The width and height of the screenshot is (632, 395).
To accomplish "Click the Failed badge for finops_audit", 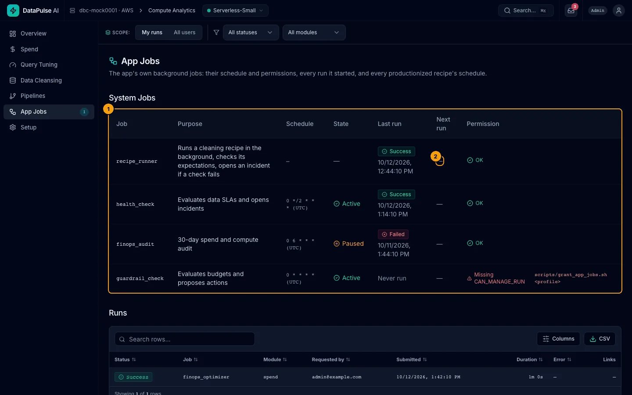I will (393, 234).
